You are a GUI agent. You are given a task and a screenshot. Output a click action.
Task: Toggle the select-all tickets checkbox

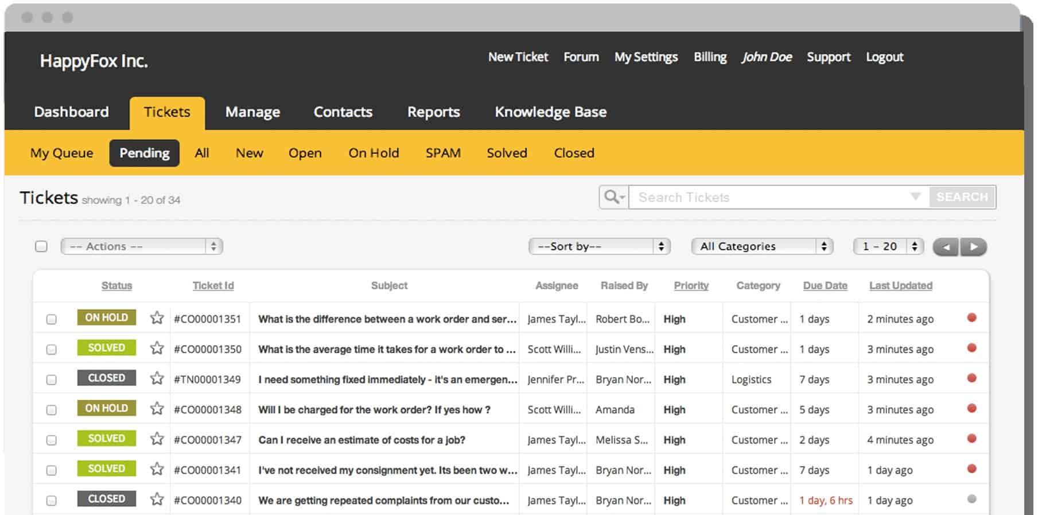(x=41, y=246)
